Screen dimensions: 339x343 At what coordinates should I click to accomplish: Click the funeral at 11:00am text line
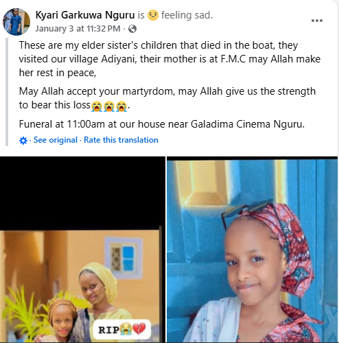point(162,124)
